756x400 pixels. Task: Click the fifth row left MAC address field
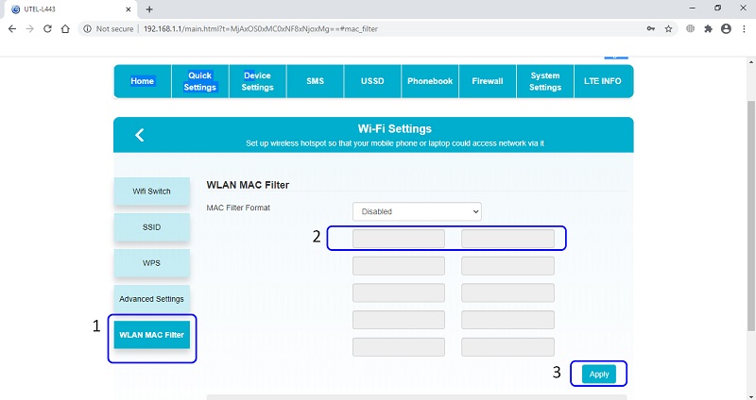pyautogui.click(x=399, y=347)
